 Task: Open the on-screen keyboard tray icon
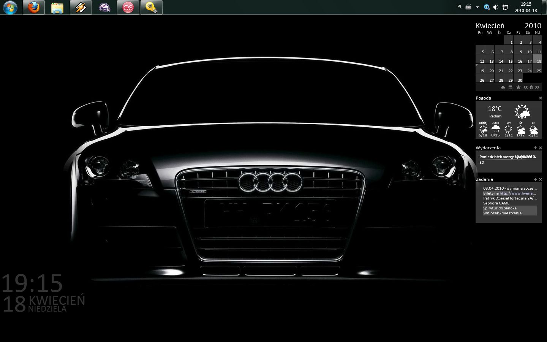click(x=468, y=7)
